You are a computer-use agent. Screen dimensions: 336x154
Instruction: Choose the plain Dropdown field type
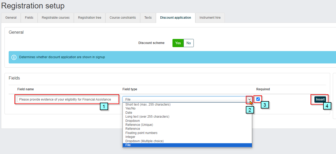187,121
